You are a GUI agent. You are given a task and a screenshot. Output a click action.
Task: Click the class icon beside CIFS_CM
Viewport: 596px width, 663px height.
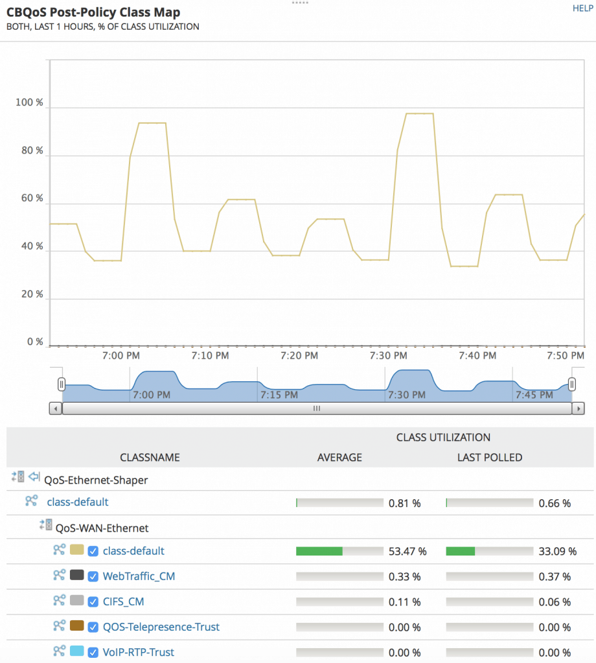click(59, 600)
